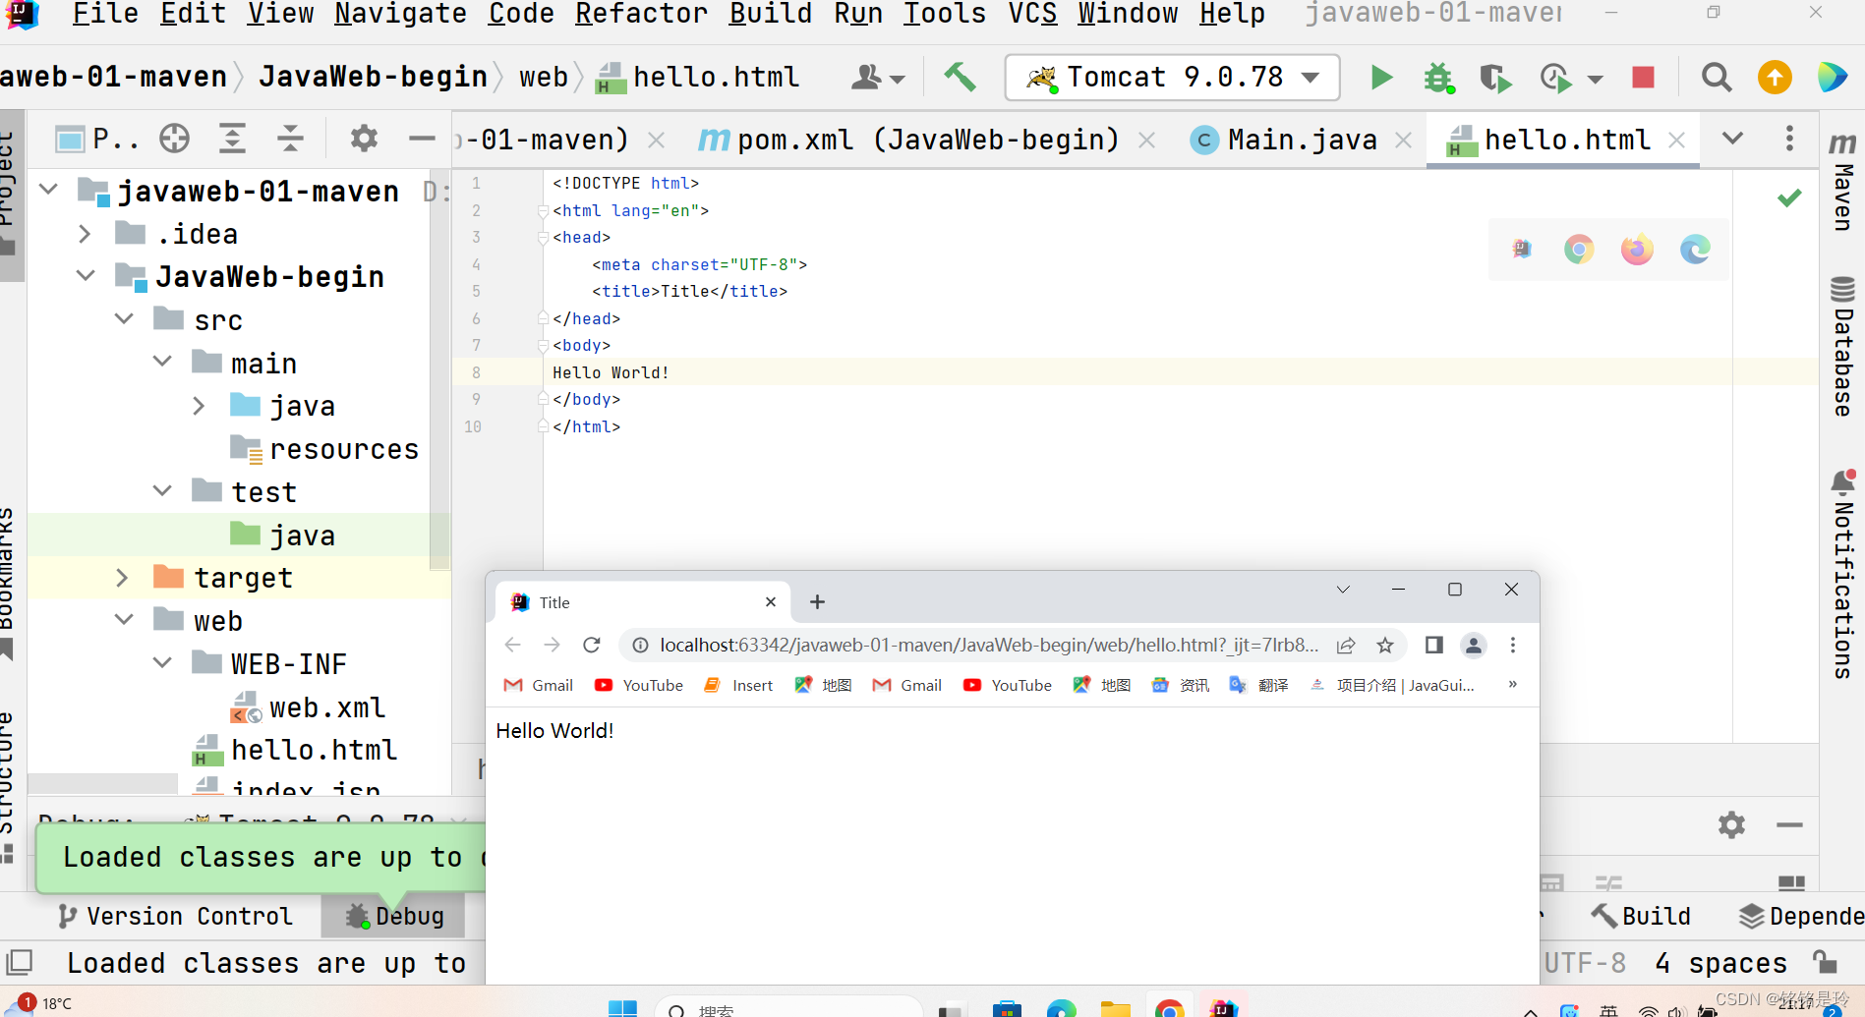Expand the java folder under main
1865x1017 pixels.
(x=199, y=406)
